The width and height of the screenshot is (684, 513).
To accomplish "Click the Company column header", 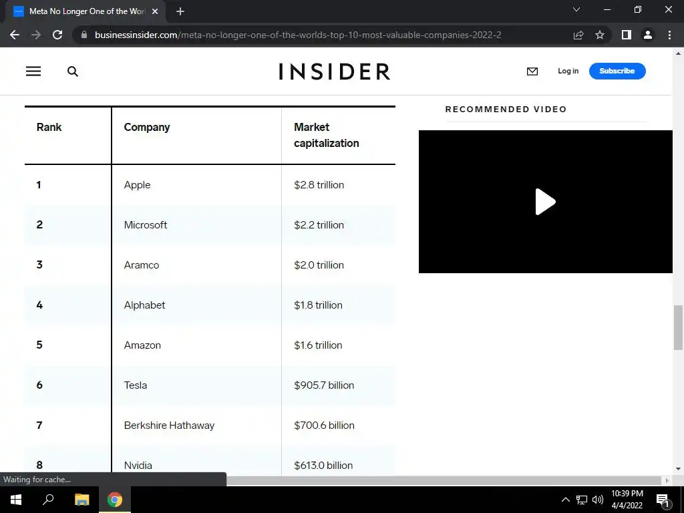I will tap(147, 128).
